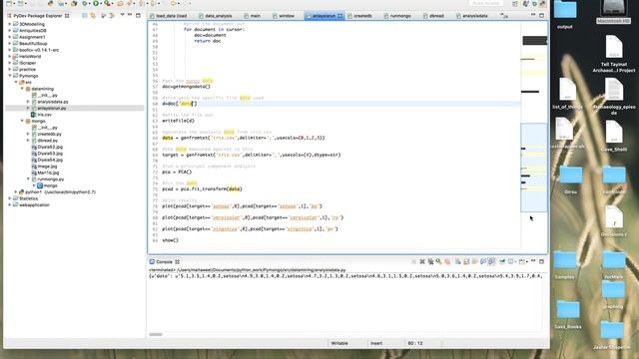The width and height of the screenshot is (639, 359).
Task: Show hidden editor tabs overflow list
Action: click(504, 16)
